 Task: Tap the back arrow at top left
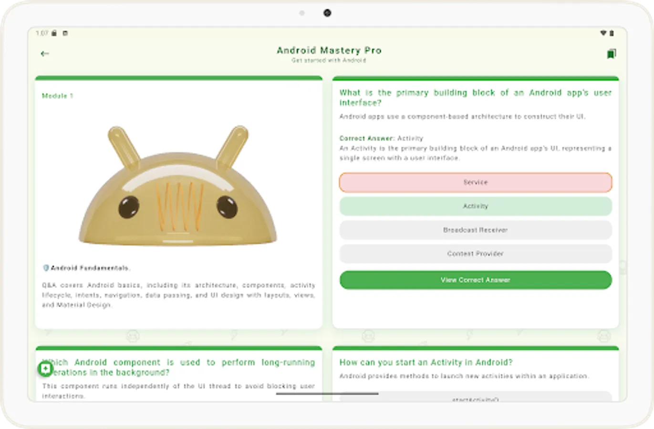[45, 53]
